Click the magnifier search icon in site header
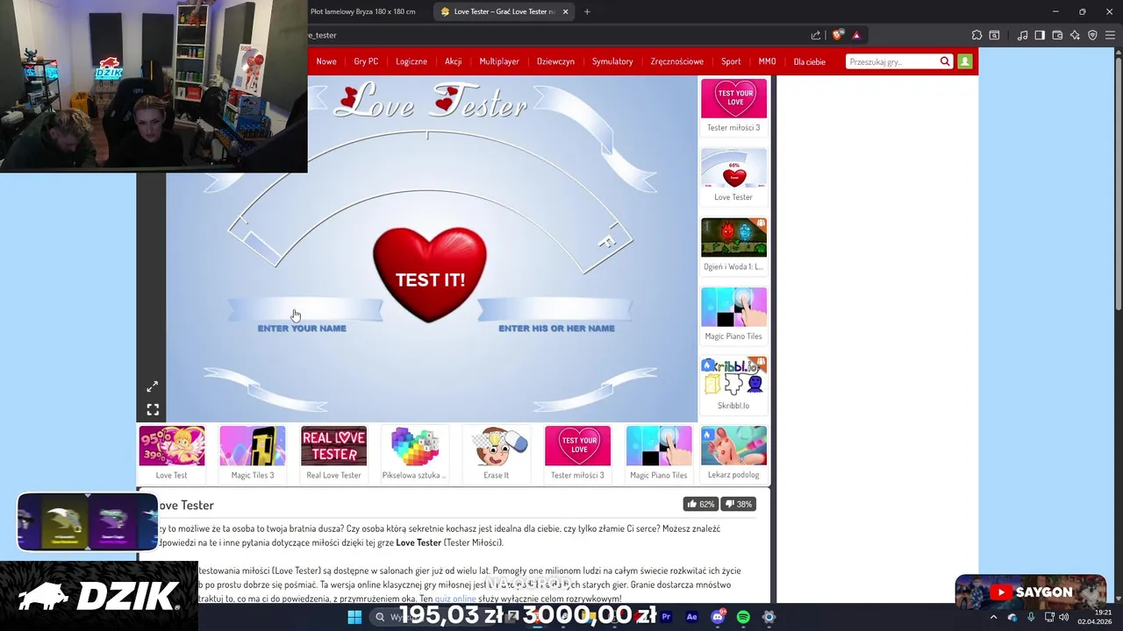 (945, 61)
